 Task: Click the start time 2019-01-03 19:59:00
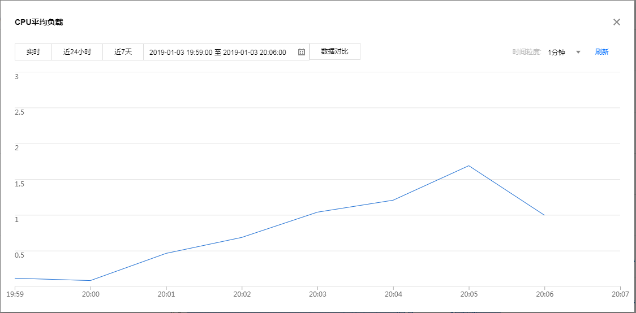[x=181, y=52]
